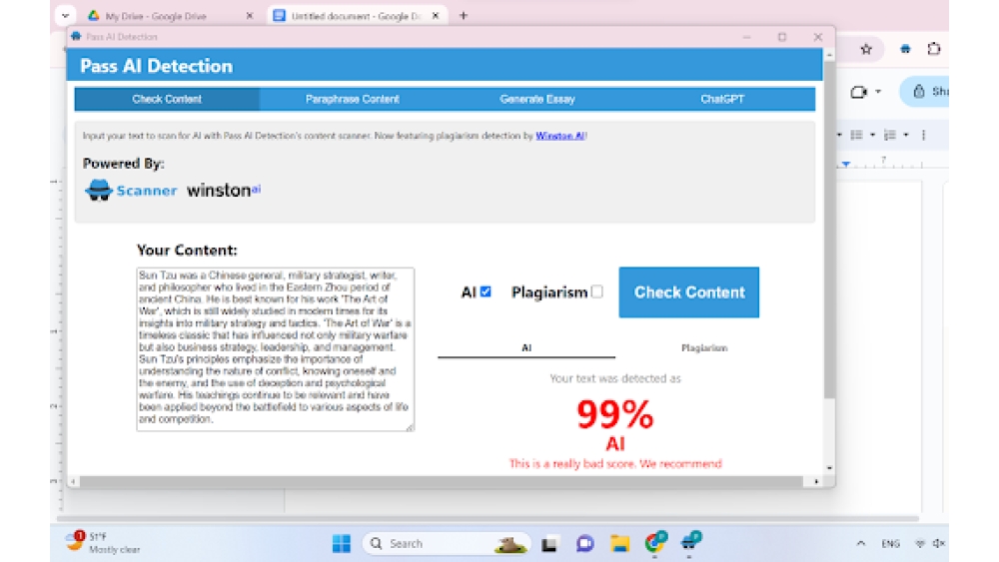The height and width of the screenshot is (562, 999).
Task: Expand the meeting camera dropdown arrow
Action: pyautogui.click(x=878, y=92)
